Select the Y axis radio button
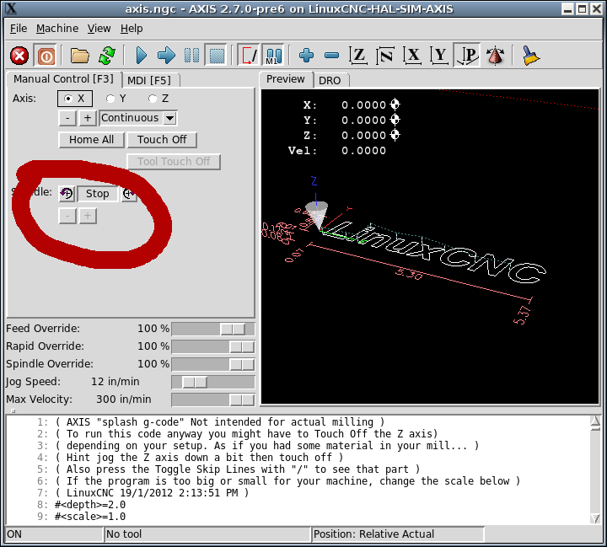Image resolution: width=607 pixels, height=547 pixels. pos(110,99)
